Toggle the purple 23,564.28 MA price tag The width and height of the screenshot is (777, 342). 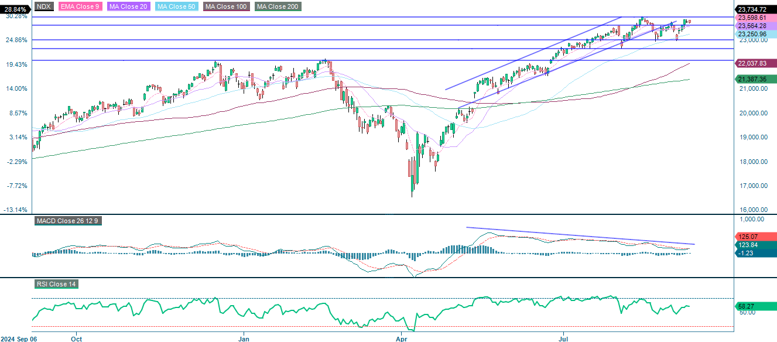click(x=754, y=26)
